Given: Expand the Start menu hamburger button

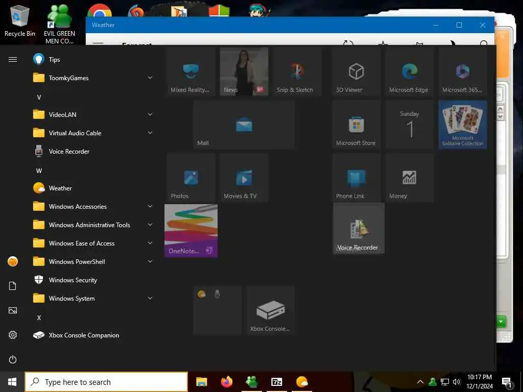Looking at the screenshot, I should (x=13, y=59).
